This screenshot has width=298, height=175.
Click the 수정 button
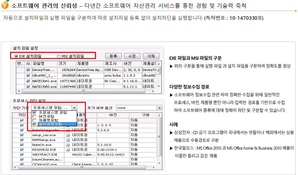(x=132, y=56)
